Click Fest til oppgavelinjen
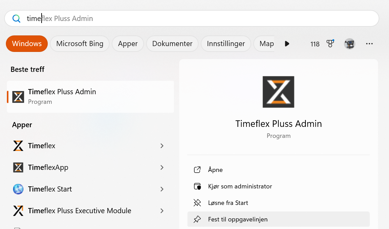The height and width of the screenshot is (229, 389). pyautogui.click(x=238, y=219)
